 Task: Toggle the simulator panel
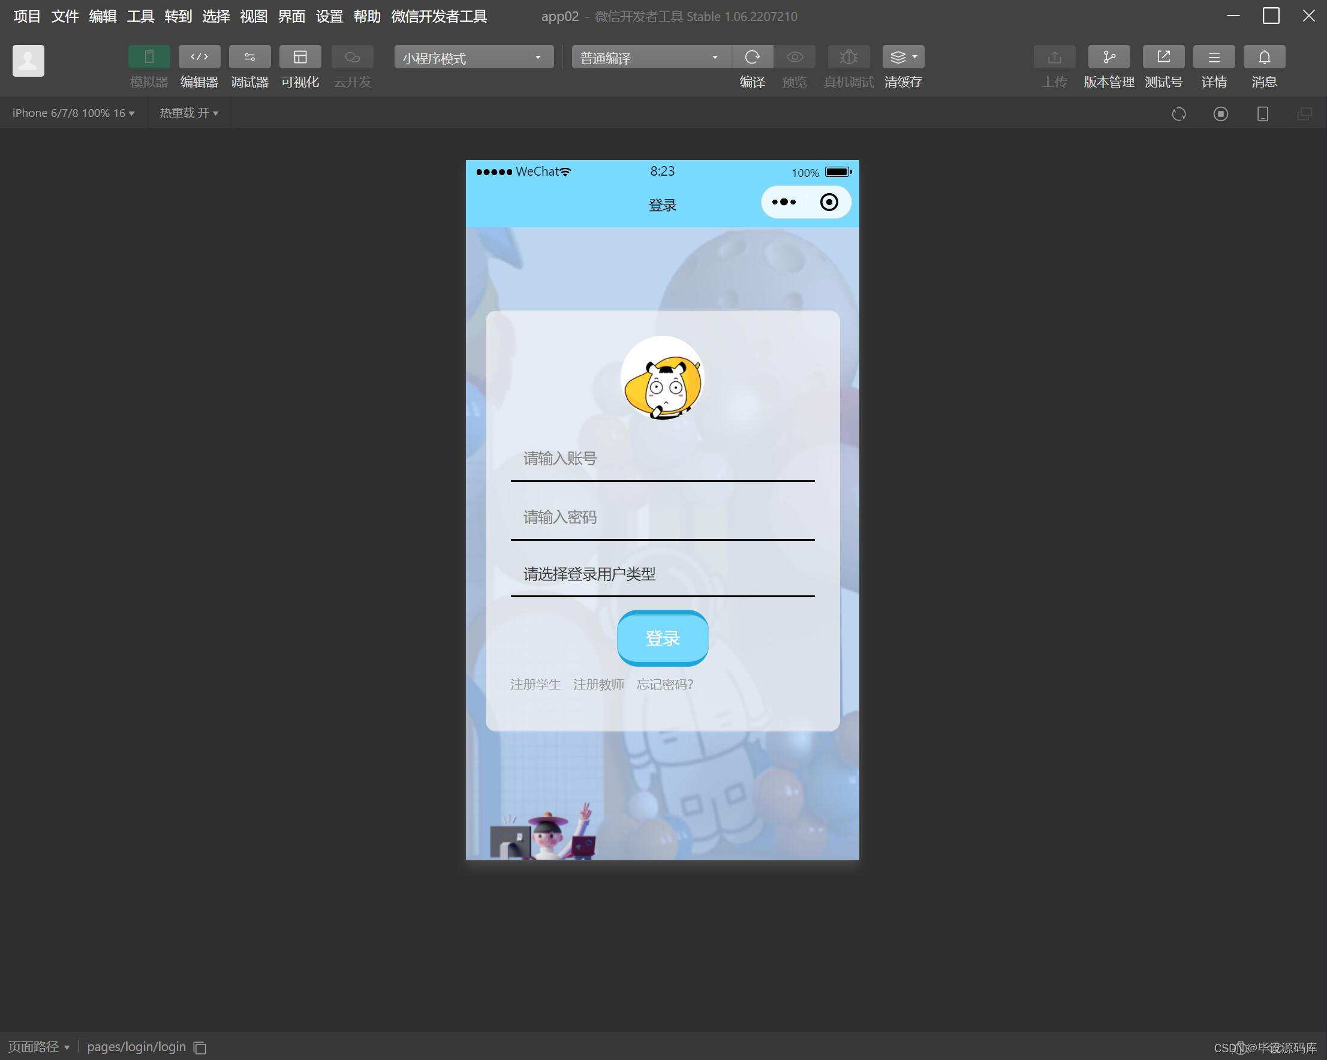[149, 57]
